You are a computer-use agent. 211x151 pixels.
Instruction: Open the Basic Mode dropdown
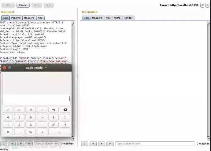click(36, 68)
